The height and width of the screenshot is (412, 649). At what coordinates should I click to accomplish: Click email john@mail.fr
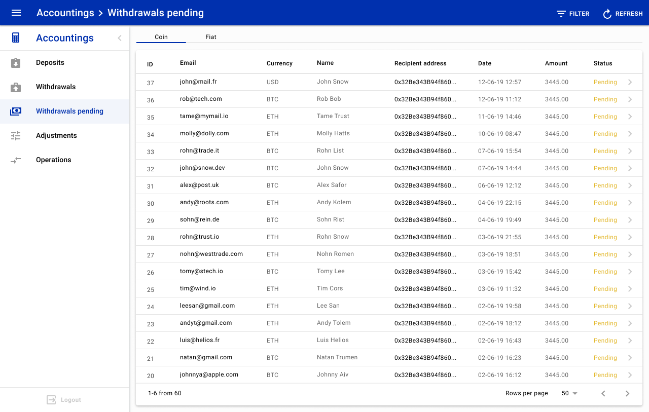[x=198, y=82]
